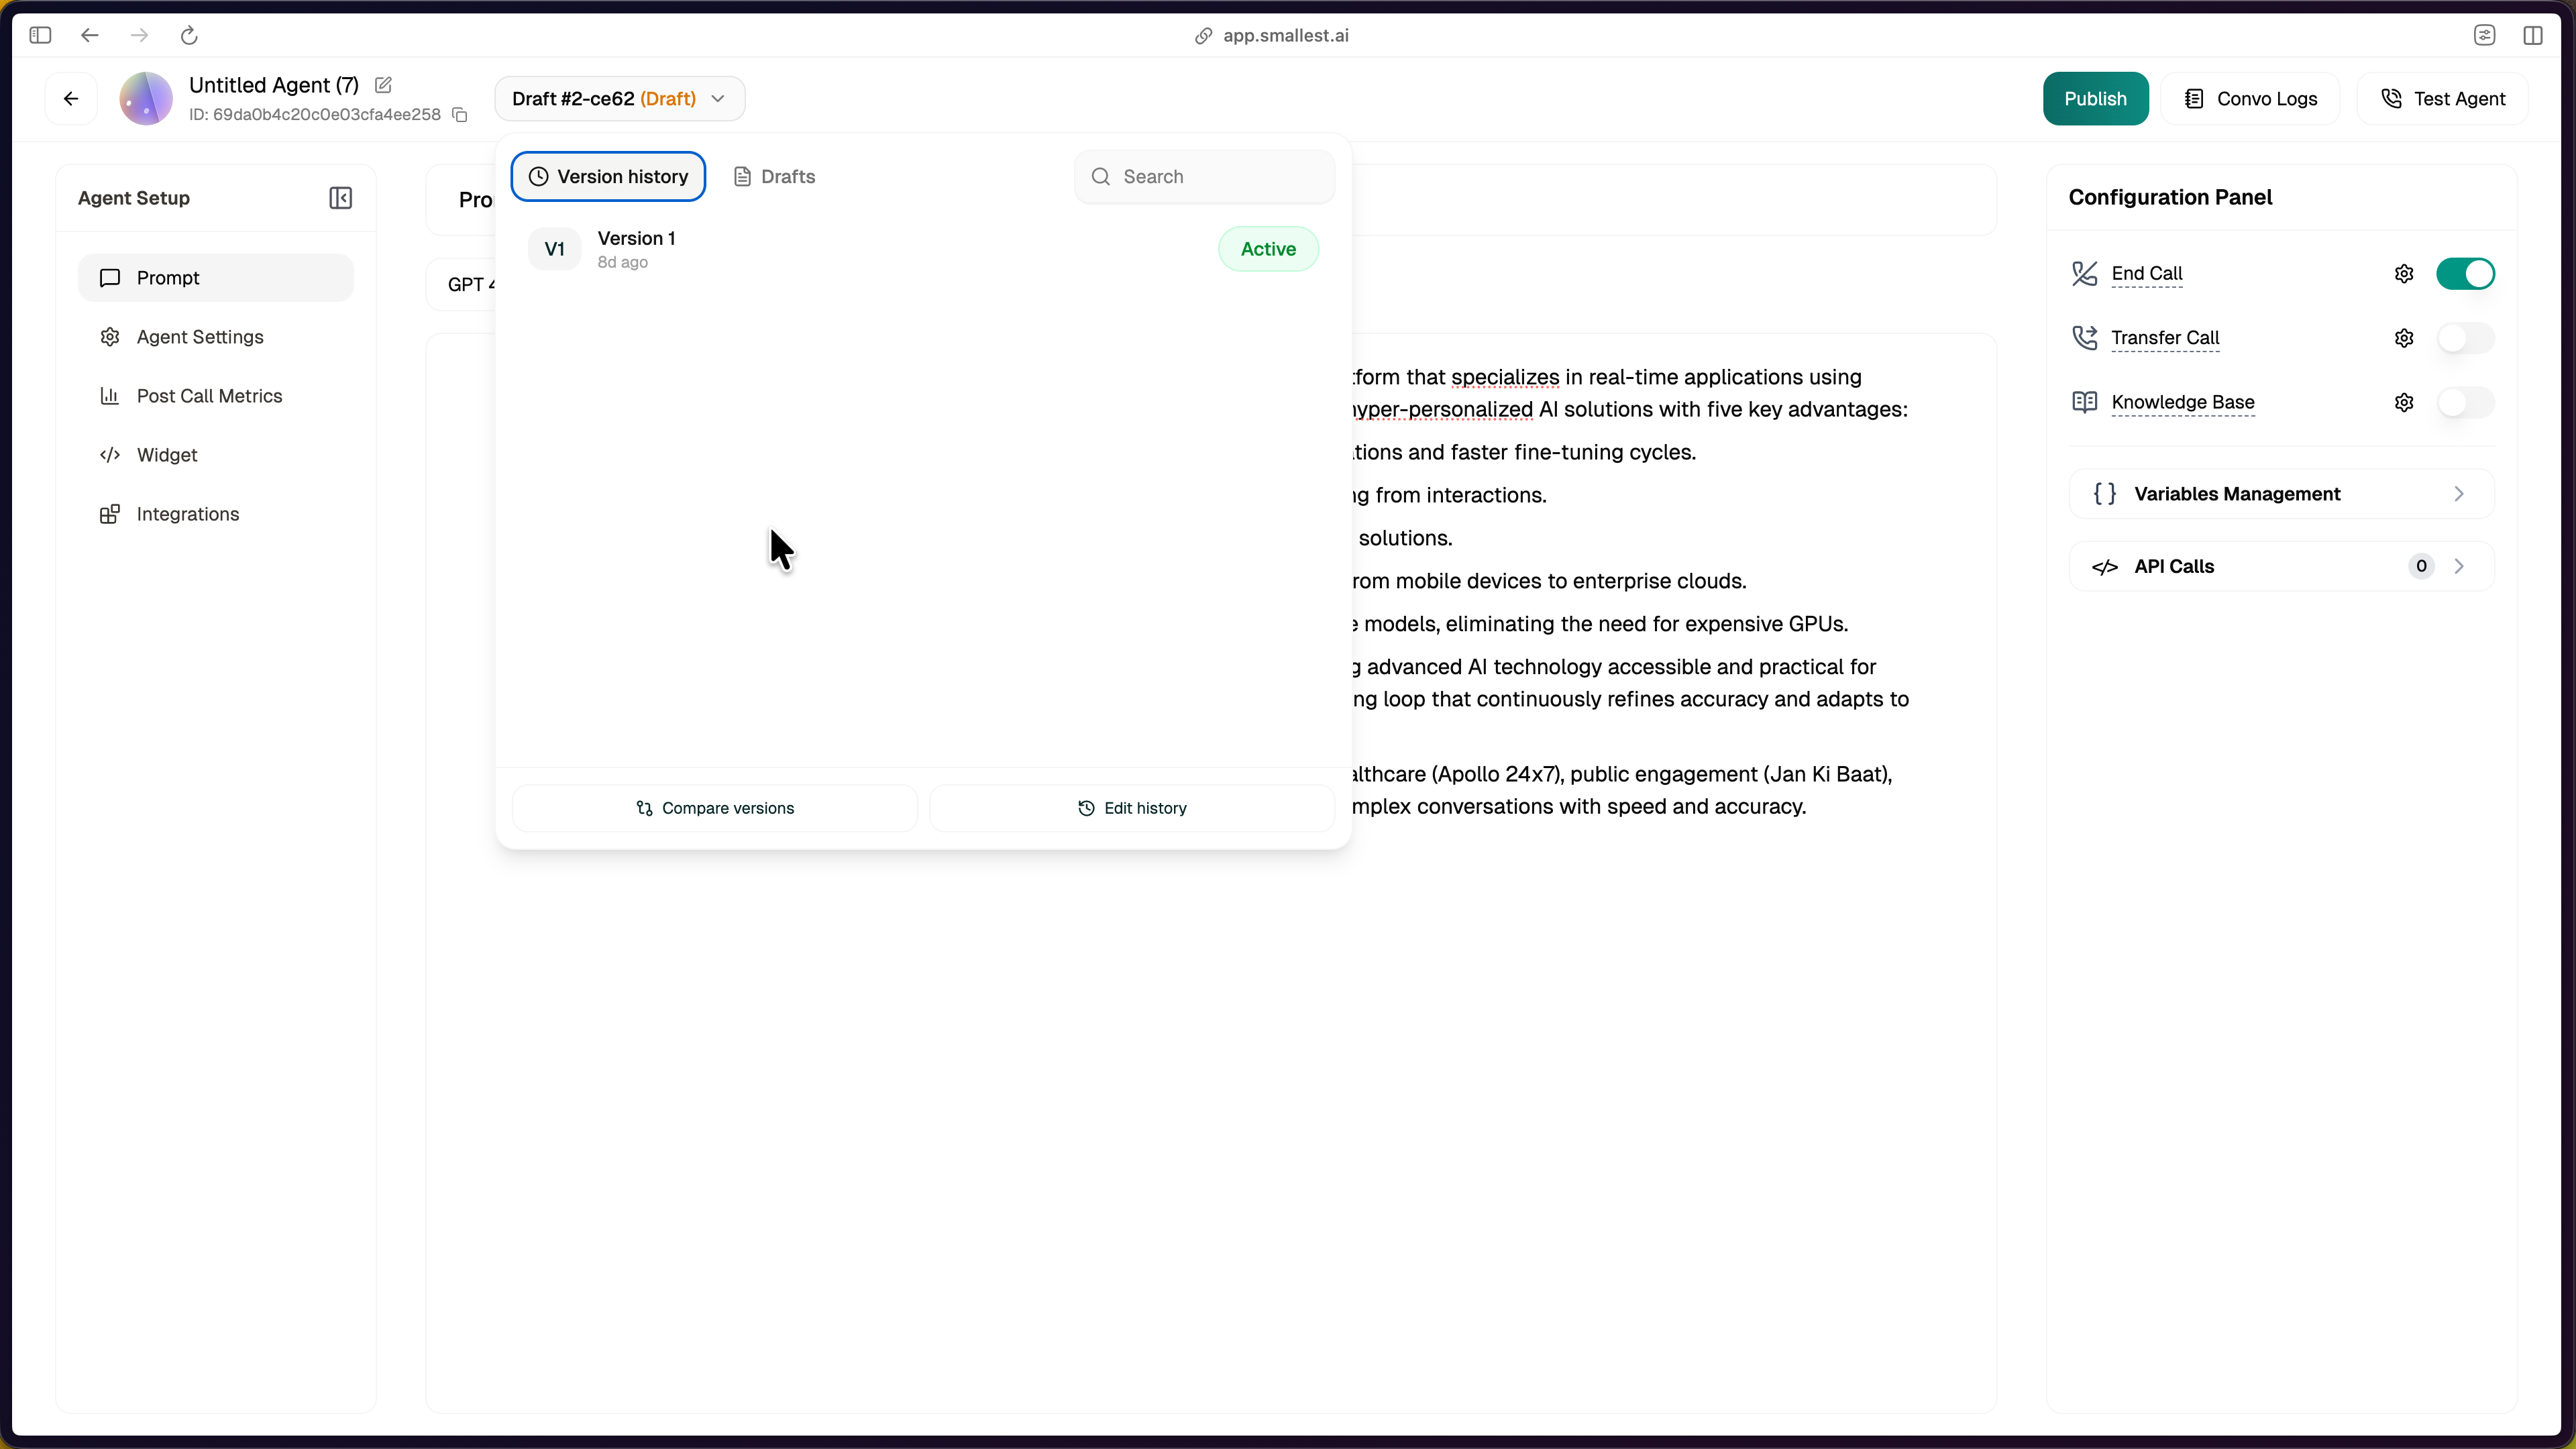Image resolution: width=2576 pixels, height=1449 pixels.
Task: Open Transfer Call settings gear
Action: click(x=2404, y=338)
